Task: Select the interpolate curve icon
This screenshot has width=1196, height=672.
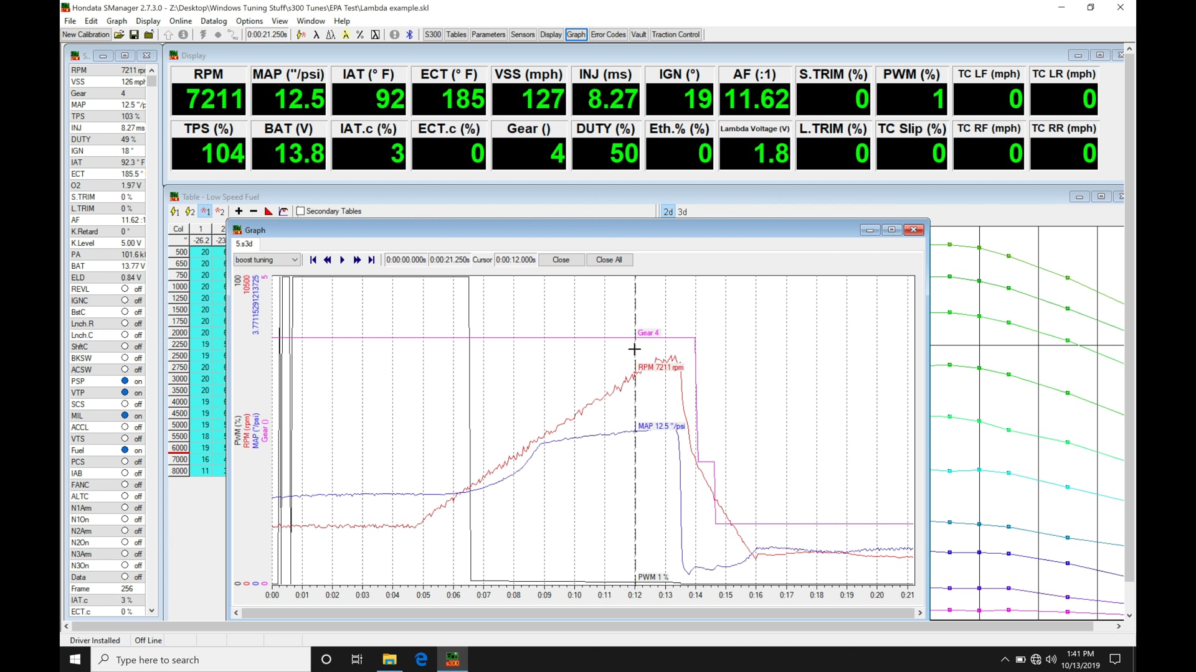Action: [x=283, y=211]
